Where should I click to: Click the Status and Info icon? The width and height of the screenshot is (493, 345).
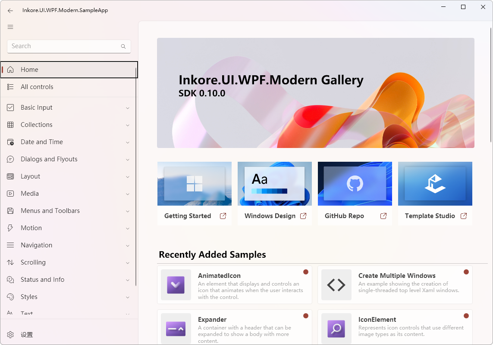pos(10,280)
